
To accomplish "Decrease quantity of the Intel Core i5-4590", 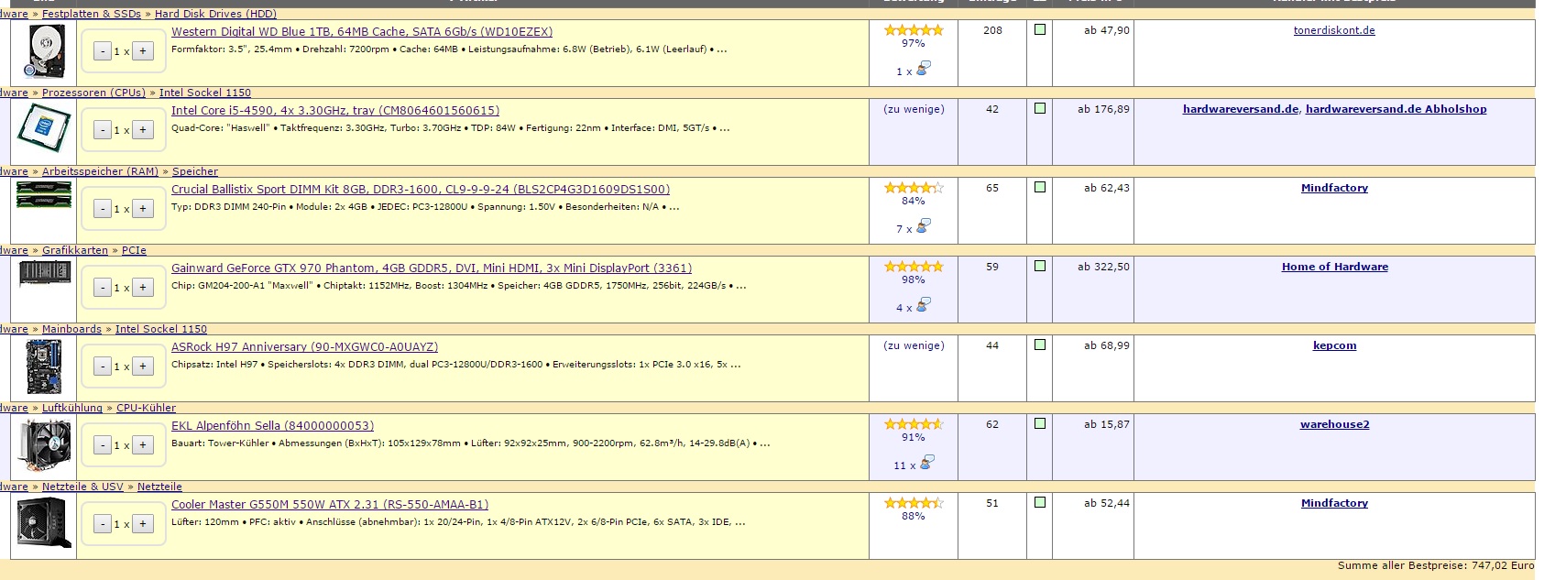I will [x=103, y=130].
